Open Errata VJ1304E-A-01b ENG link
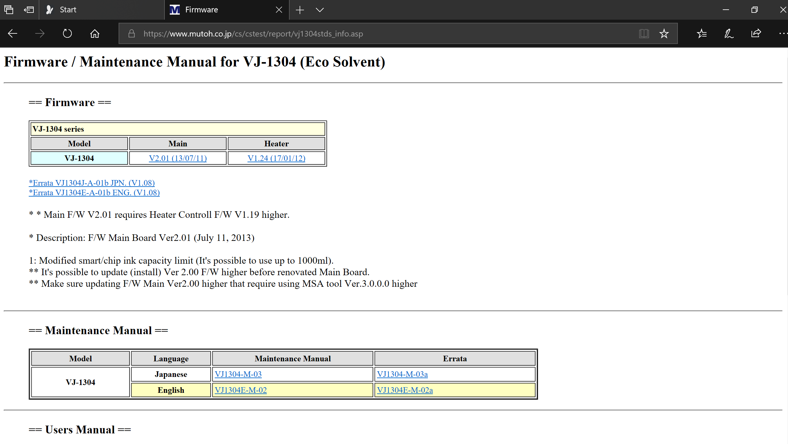The height and width of the screenshot is (444, 788). coord(94,193)
